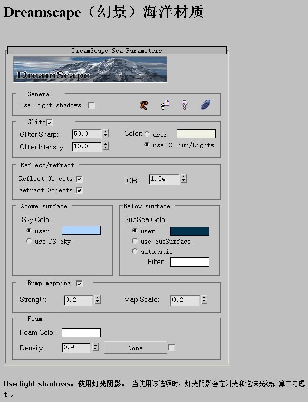Click the Map Scale value field
The image size is (308, 402).
(185, 300)
